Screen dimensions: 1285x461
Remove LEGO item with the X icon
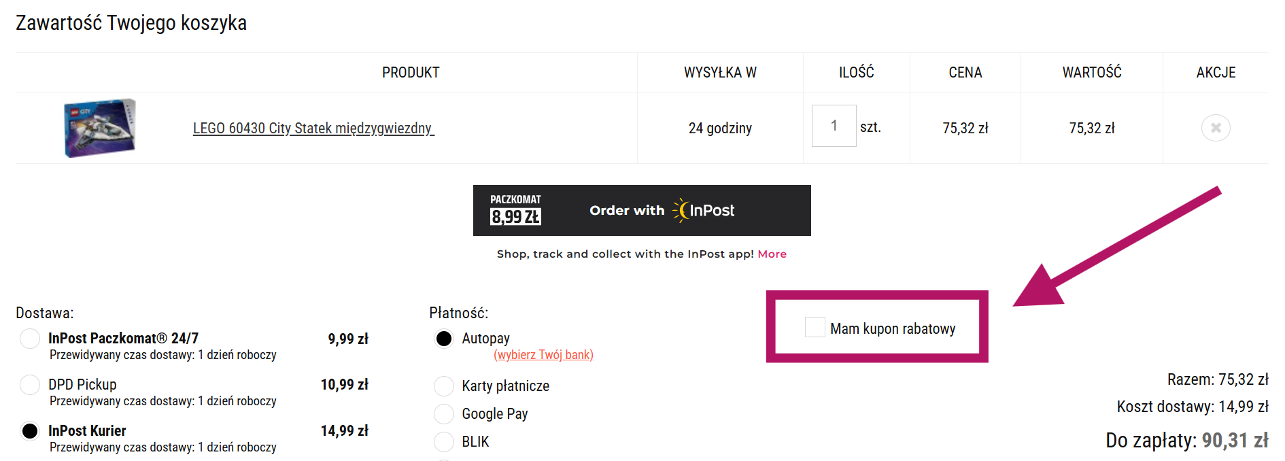click(x=1216, y=128)
